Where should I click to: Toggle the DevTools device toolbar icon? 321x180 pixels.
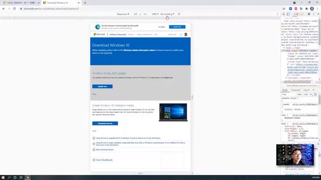(x=288, y=14)
